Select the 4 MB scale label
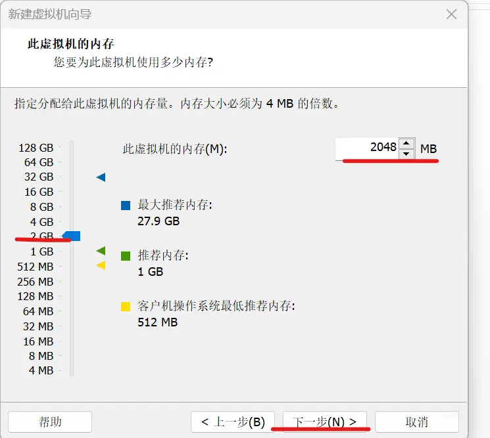The width and height of the screenshot is (490, 438). coord(41,370)
